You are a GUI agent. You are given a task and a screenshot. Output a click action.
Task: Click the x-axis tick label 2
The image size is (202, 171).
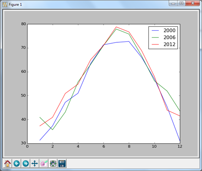53,146
